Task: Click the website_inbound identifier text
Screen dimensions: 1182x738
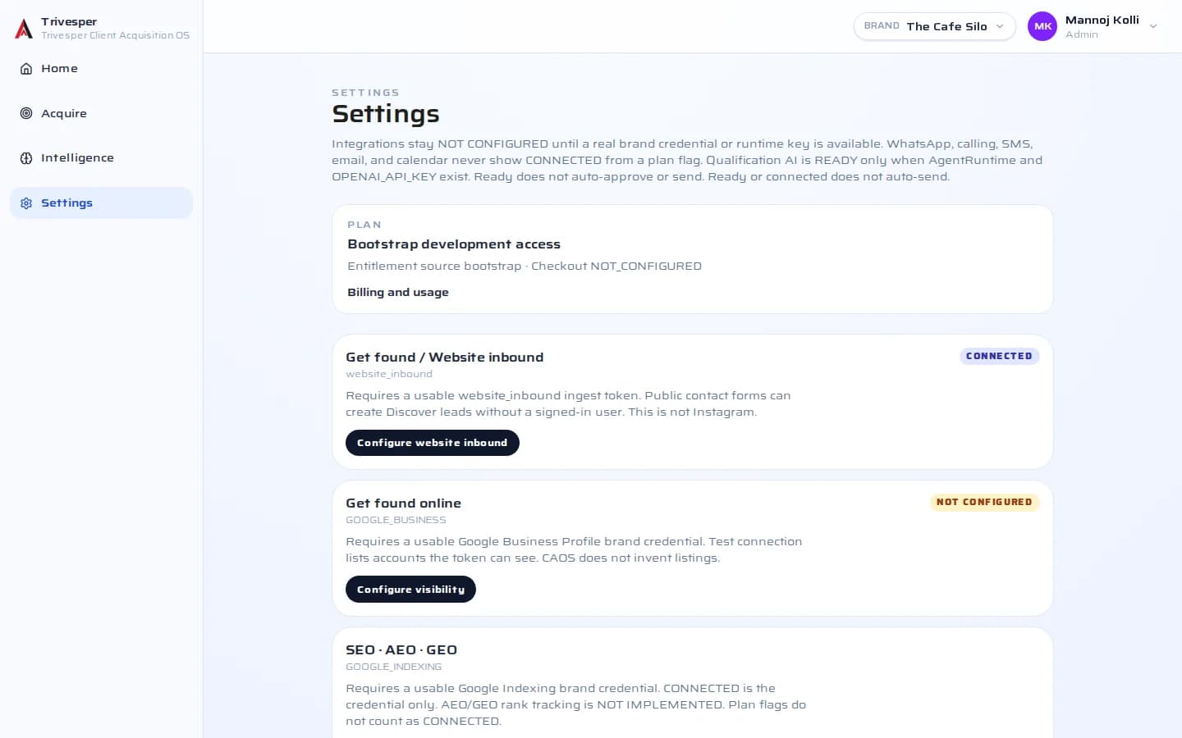Action: (x=389, y=374)
